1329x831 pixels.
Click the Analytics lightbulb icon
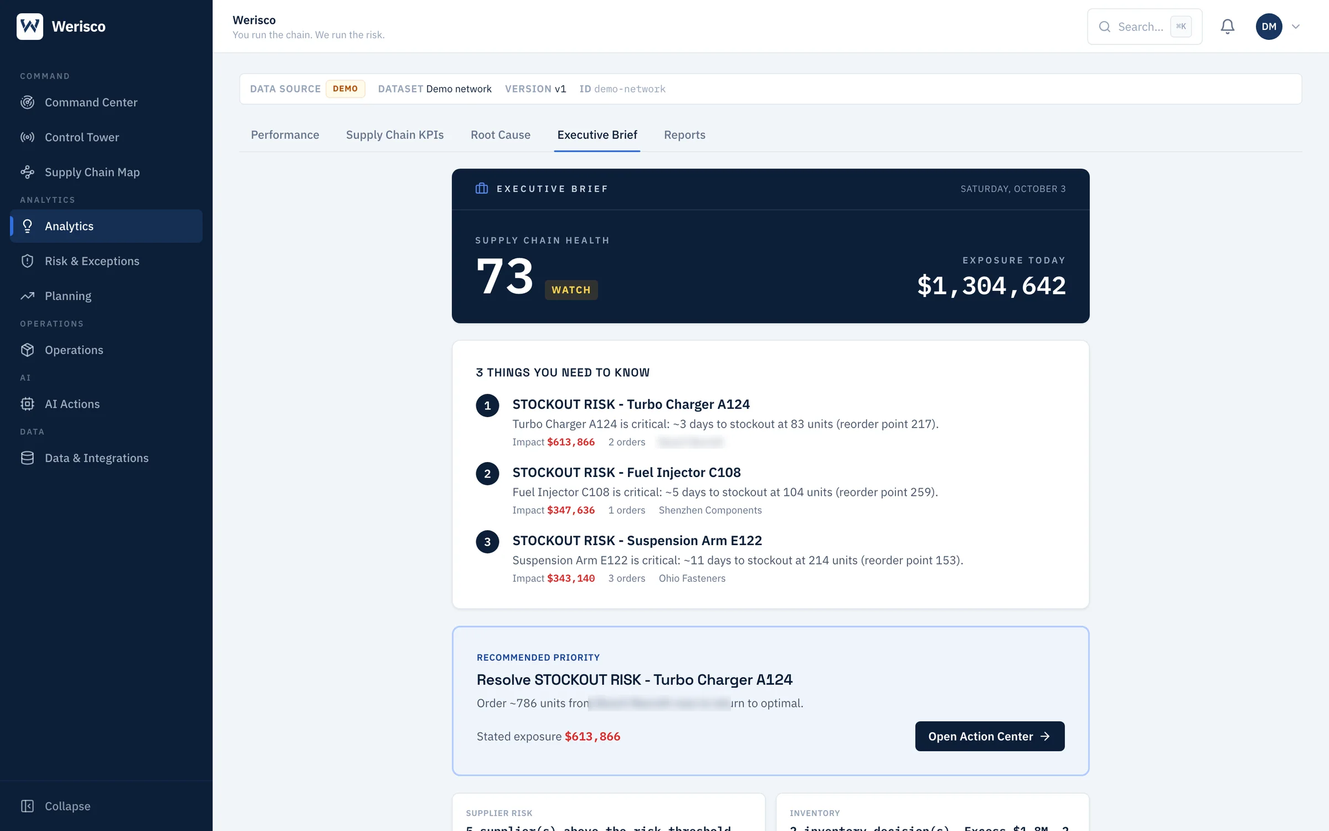27,226
